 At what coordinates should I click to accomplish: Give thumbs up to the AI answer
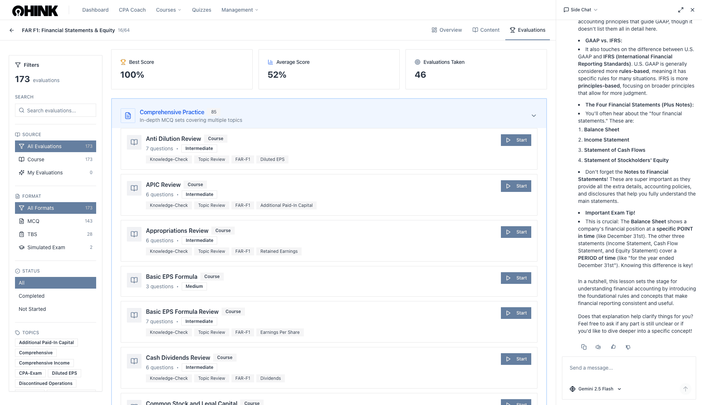614,347
